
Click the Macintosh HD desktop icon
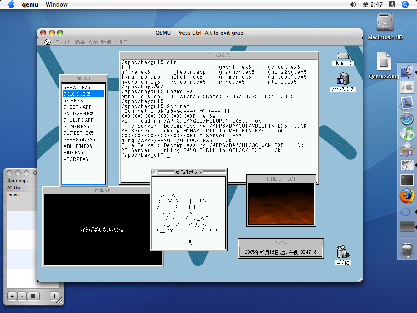(385, 26)
